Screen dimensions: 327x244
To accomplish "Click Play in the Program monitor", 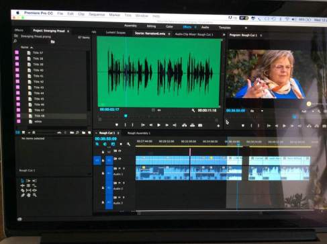I will 284,126.
